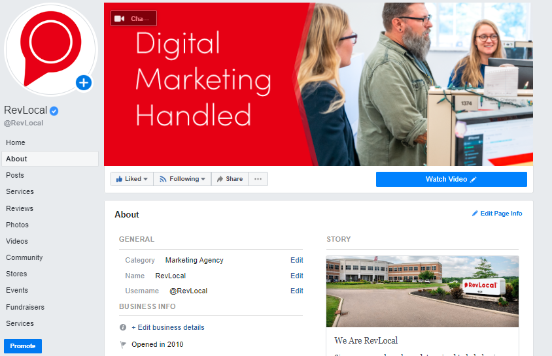Click Edit Page Info link

pos(497,214)
